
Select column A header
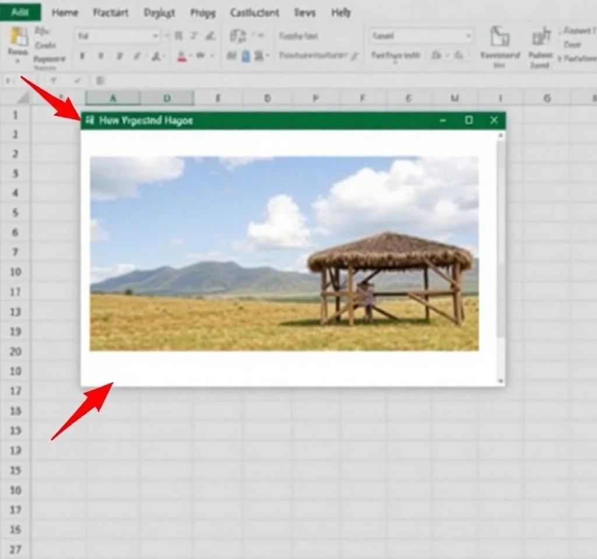[113, 98]
